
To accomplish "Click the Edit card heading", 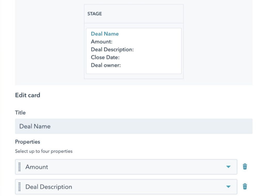I will point(28,95).
